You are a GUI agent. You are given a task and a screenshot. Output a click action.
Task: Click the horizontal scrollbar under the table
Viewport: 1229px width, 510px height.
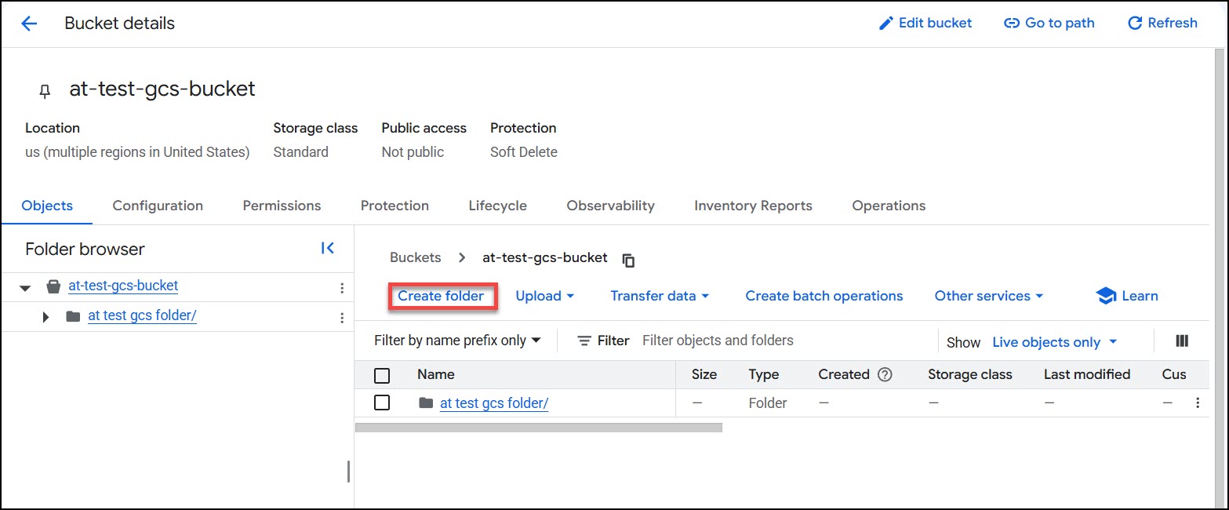tap(538, 428)
